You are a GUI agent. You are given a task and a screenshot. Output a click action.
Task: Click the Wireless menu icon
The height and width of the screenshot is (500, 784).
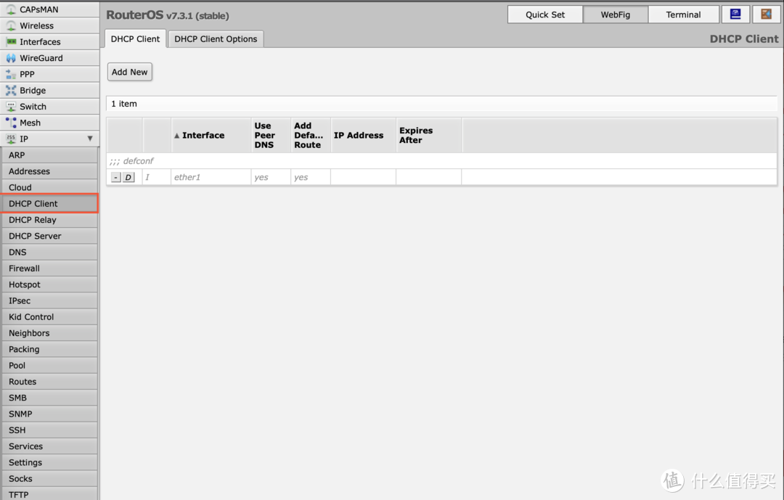(10, 25)
